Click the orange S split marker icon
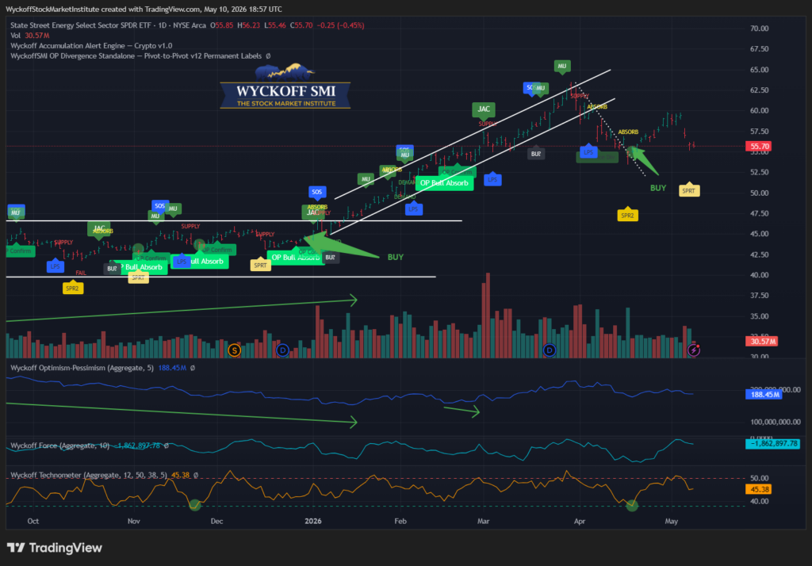This screenshot has height=566, width=812. click(x=235, y=350)
